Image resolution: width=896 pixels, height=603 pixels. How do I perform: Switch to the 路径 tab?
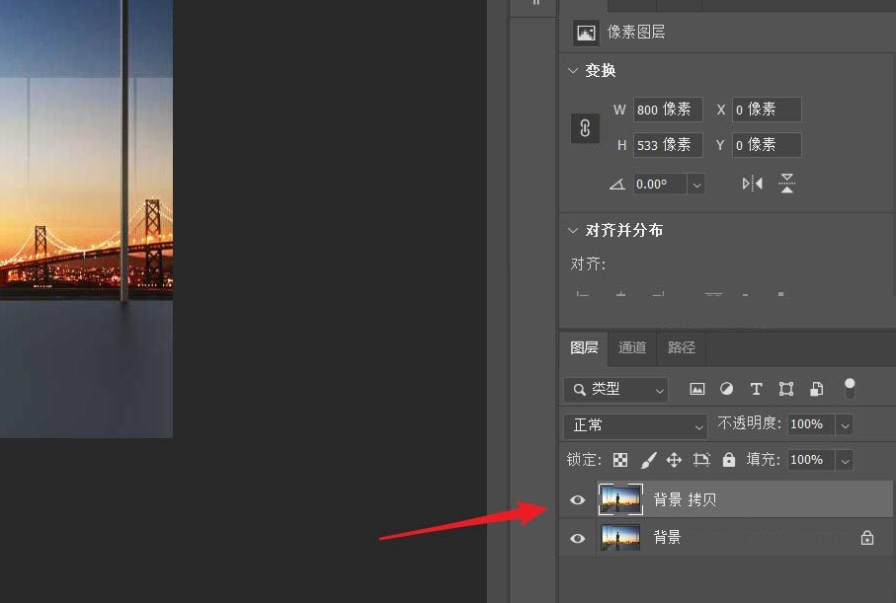click(682, 347)
